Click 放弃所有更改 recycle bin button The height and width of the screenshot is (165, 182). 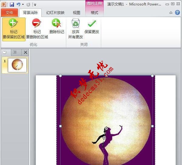click(76, 29)
